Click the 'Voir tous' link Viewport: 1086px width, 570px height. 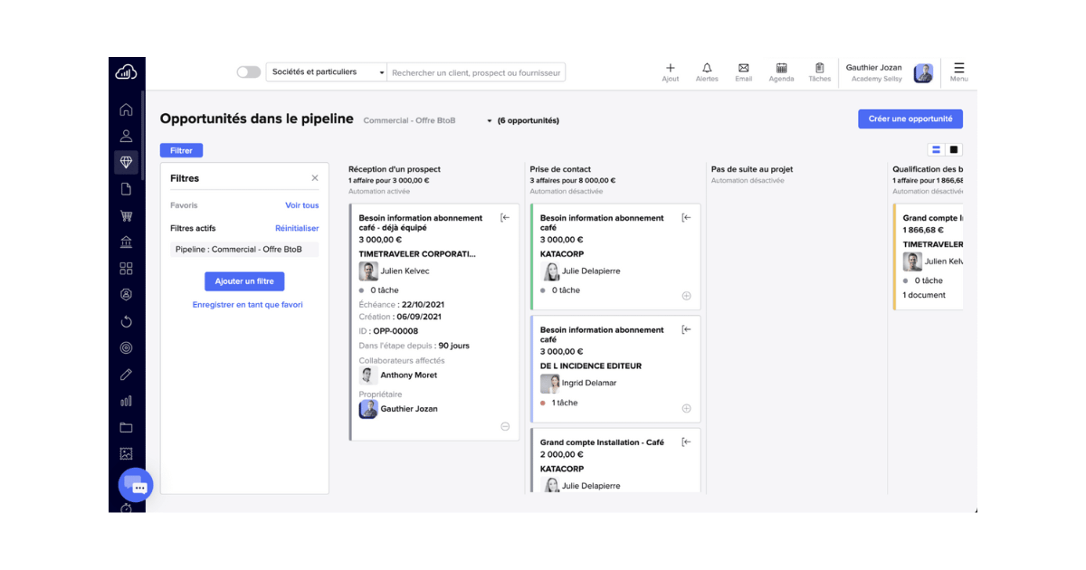click(302, 205)
